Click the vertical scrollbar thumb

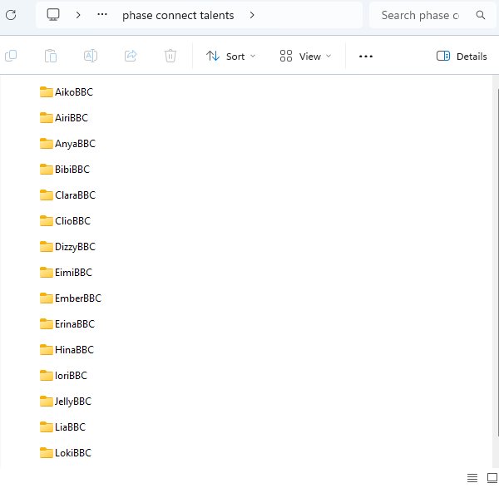click(x=497, y=263)
